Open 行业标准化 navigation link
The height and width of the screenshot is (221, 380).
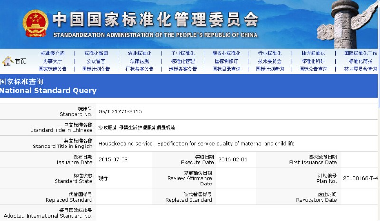click(270, 54)
